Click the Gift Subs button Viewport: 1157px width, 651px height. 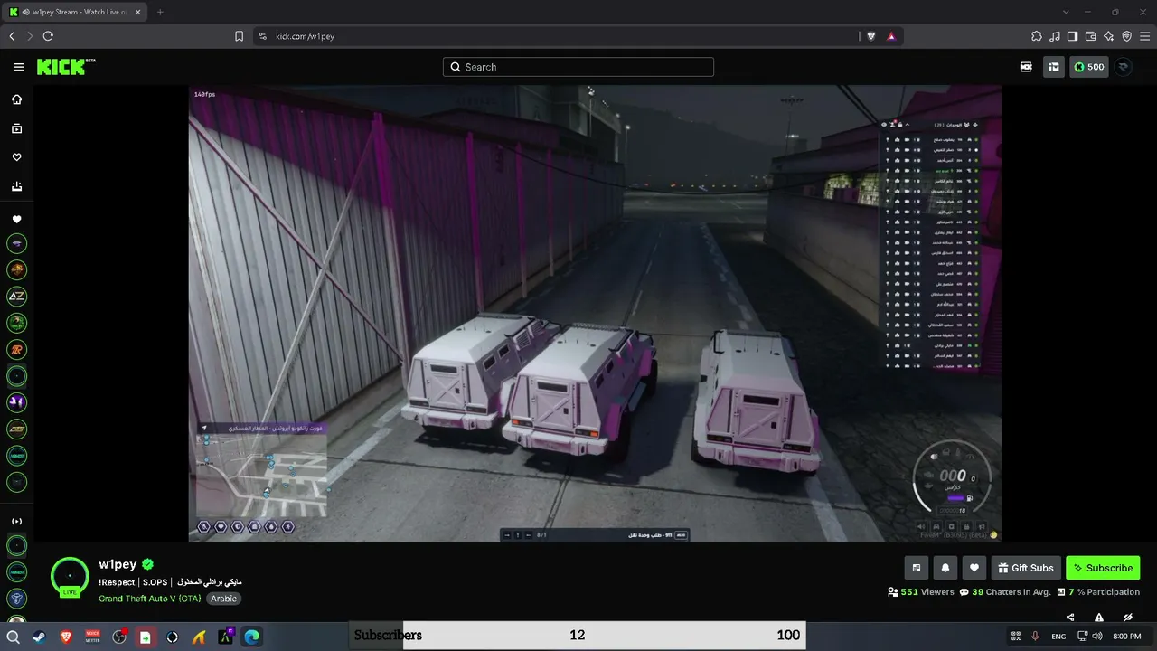(x=1026, y=568)
